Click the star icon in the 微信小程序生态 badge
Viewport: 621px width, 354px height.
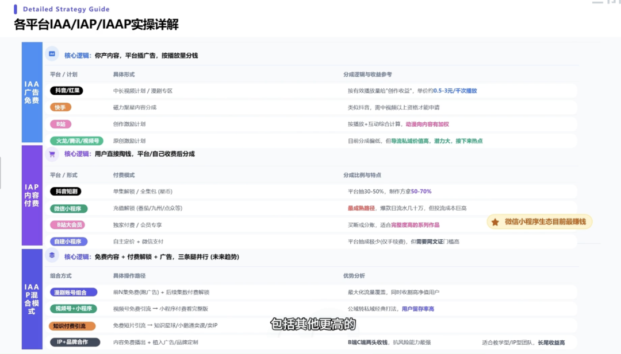[495, 222]
